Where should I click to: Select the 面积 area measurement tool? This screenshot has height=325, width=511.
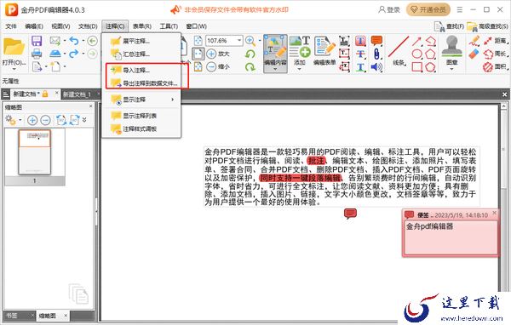coord(496,66)
